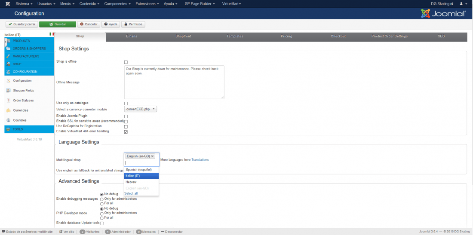
Task: Open the Contenido dropdown menu
Action: [89, 3]
